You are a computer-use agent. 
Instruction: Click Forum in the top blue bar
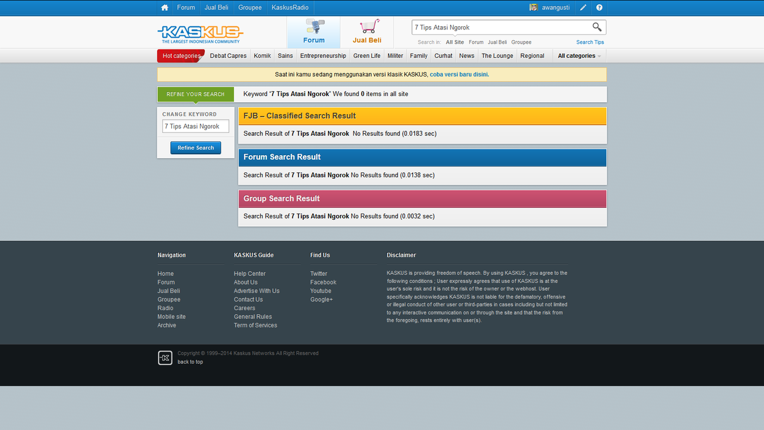coord(186,8)
